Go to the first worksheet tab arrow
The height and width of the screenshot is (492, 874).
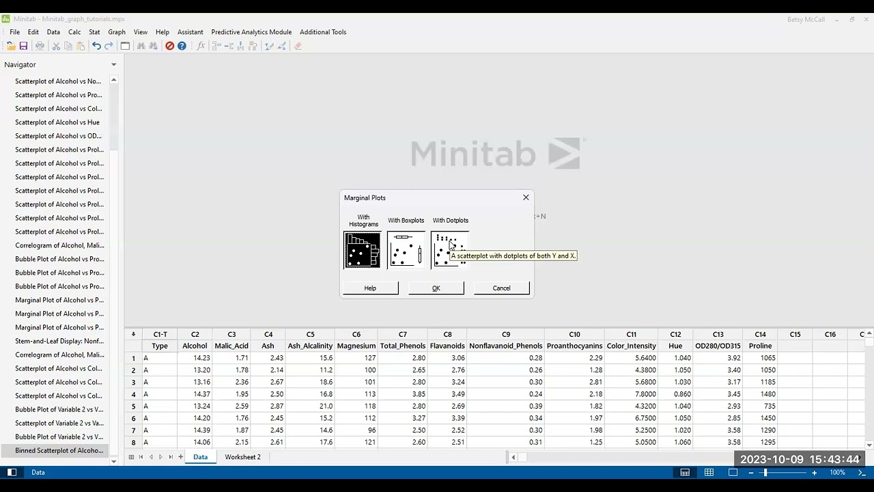(141, 456)
